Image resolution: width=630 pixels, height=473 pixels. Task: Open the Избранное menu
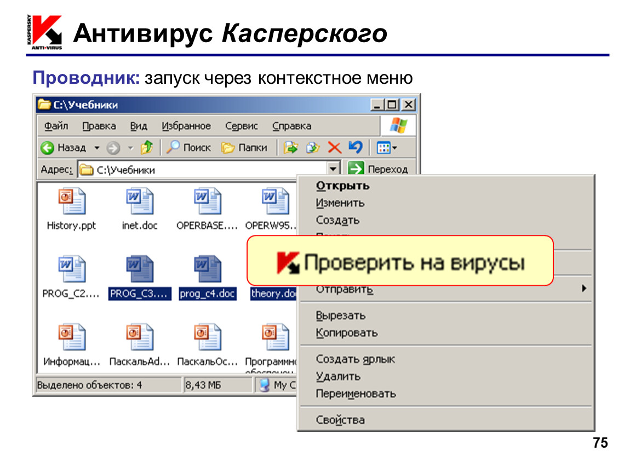(186, 126)
